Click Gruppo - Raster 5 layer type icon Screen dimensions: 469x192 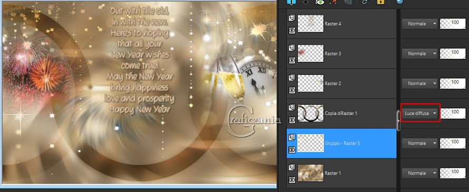291,137
